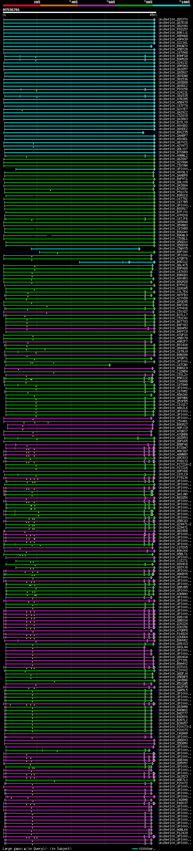Select hit UniRef100_P08133
The image size is (193, 851).
(x=173, y=461)
